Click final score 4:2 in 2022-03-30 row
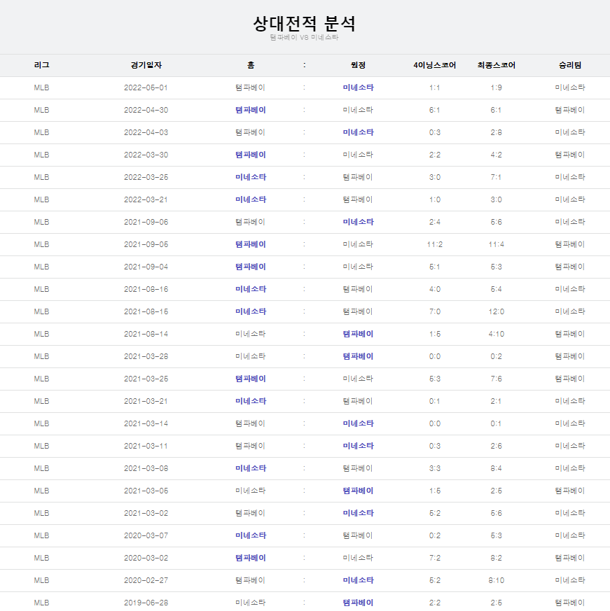Screen dimensions: 610x611 tap(496, 155)
